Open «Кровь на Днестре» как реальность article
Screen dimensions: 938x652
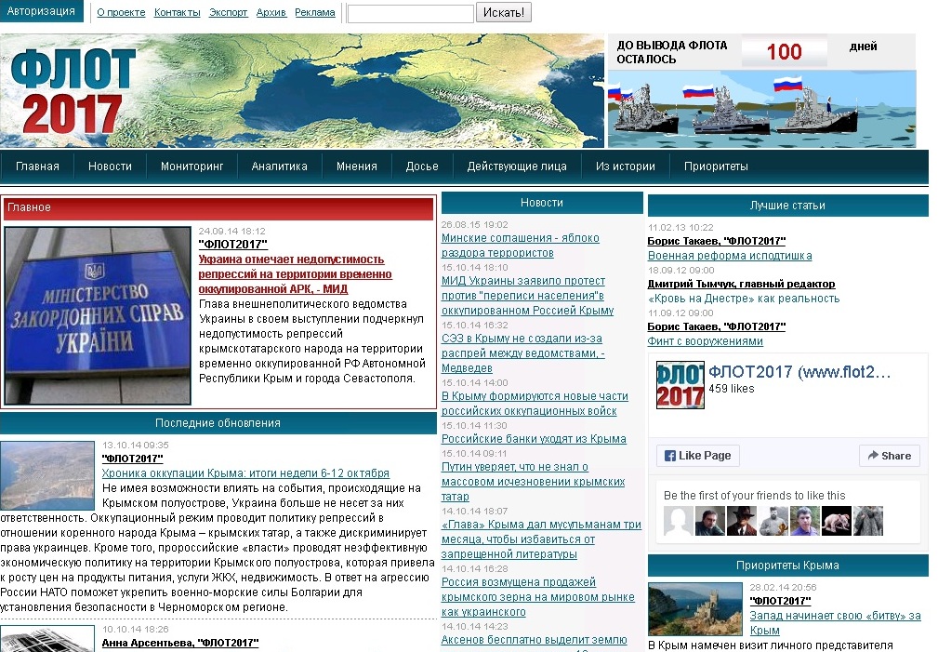744,299
